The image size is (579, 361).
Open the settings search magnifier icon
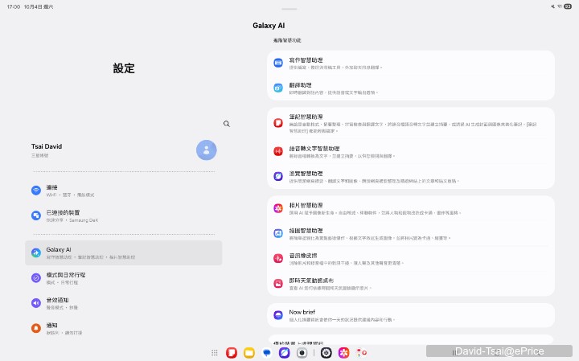(227, 124)
